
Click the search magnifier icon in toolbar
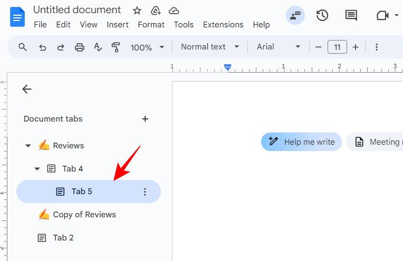coord(23,47)
